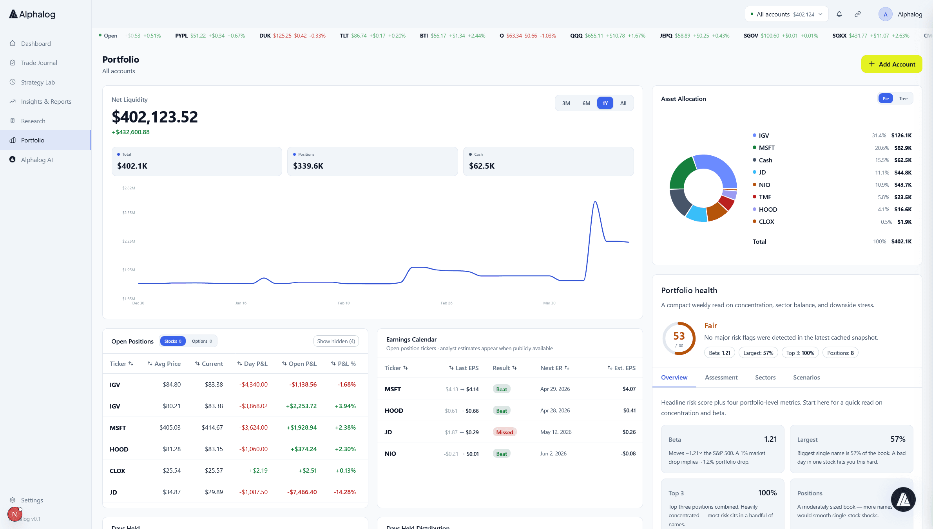This screenshot has width=933, height=529.
Task: Open notifications bell icon
Action: pos(839,14)
